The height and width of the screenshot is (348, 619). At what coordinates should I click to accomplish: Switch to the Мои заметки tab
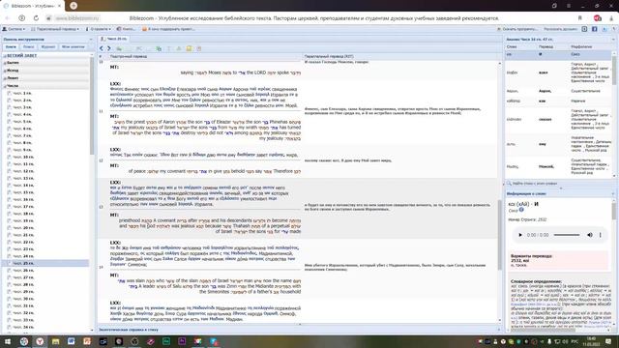(74, 47)
